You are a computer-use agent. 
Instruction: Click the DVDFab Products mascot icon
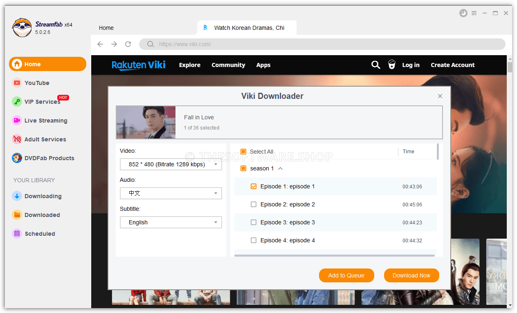coord(17,158)
